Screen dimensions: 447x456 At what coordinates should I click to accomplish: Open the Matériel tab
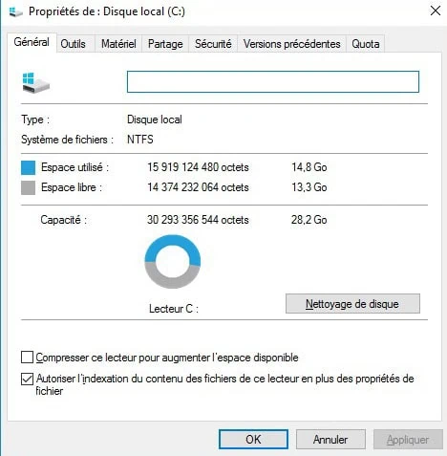point(118,44)
